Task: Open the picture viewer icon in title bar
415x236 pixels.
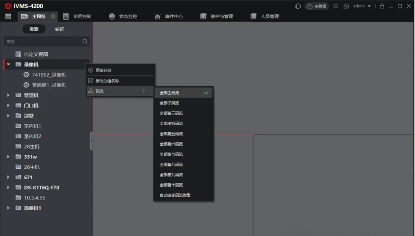Action: (x=346, y=6)
